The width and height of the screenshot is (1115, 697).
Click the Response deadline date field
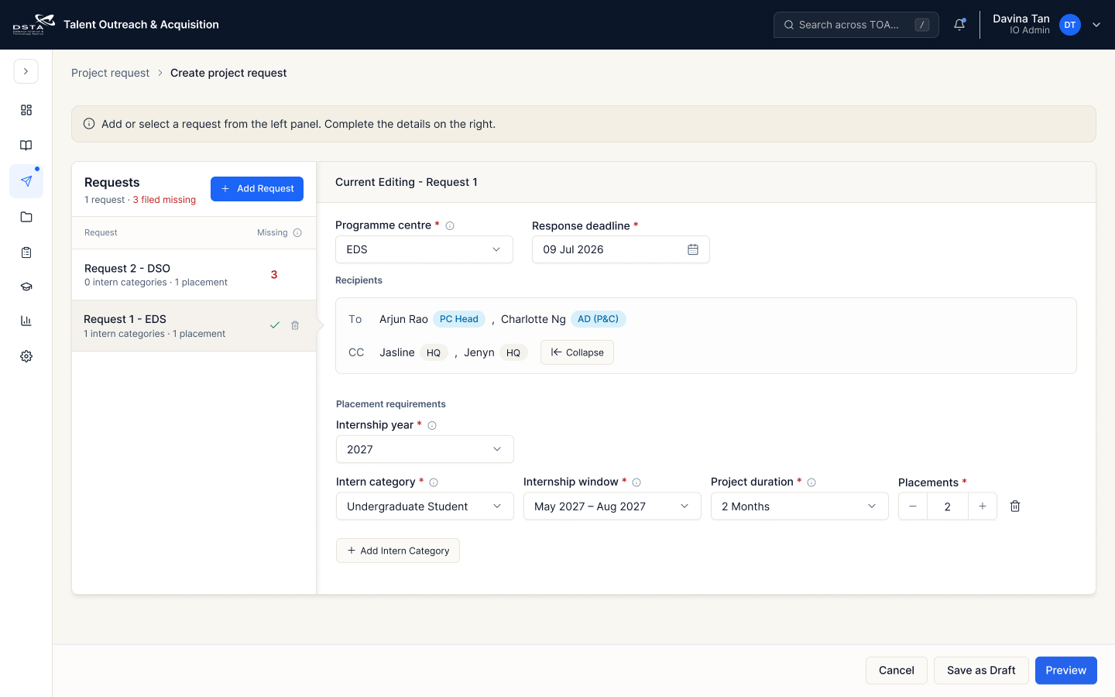(x=621, y=249)
